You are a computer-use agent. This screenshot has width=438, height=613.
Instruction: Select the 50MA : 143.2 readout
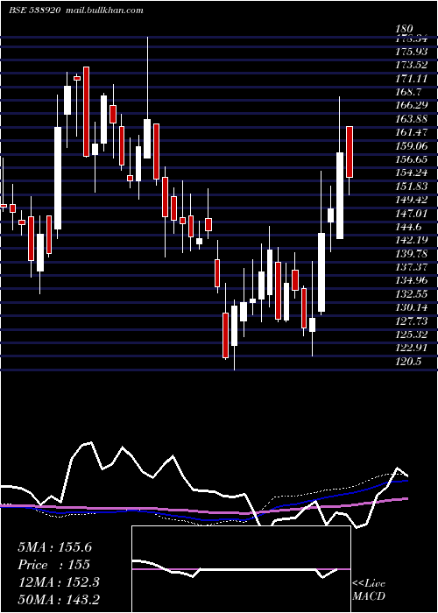tap(59, 600)
